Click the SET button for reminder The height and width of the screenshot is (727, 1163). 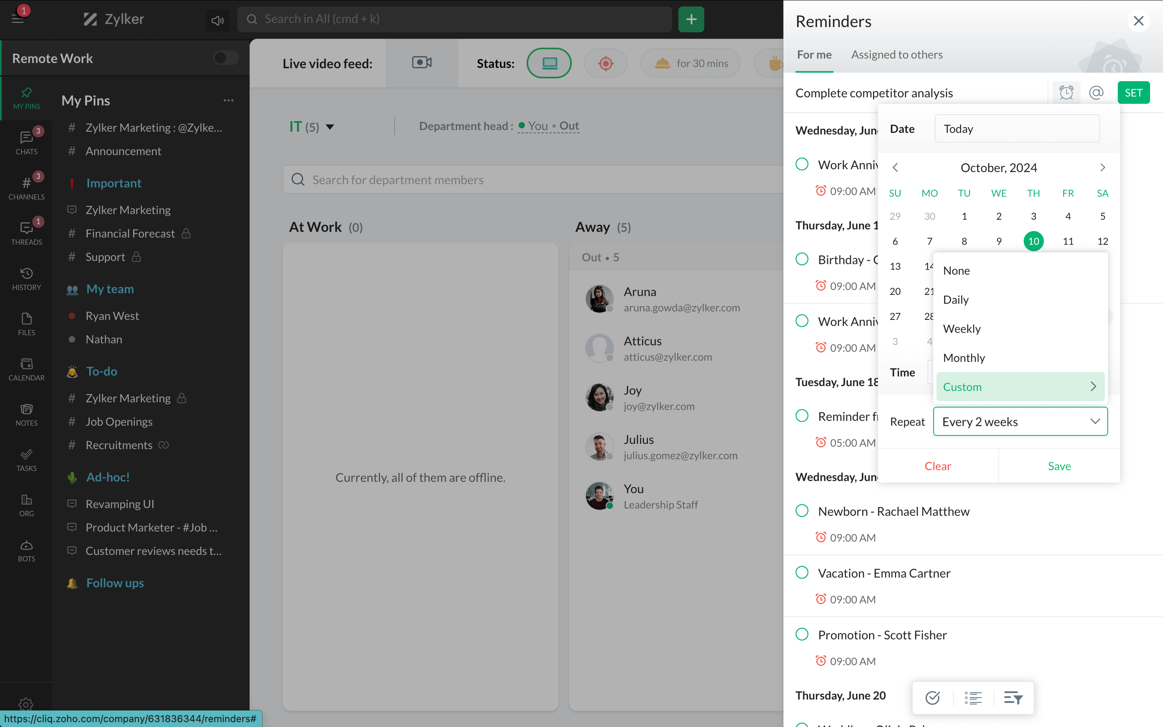click(x=1134, y=92)
